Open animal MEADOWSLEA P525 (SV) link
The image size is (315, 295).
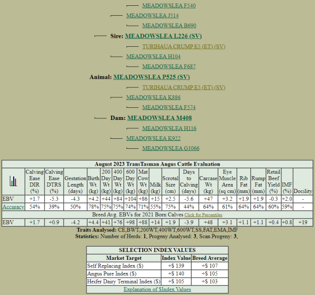152,77
